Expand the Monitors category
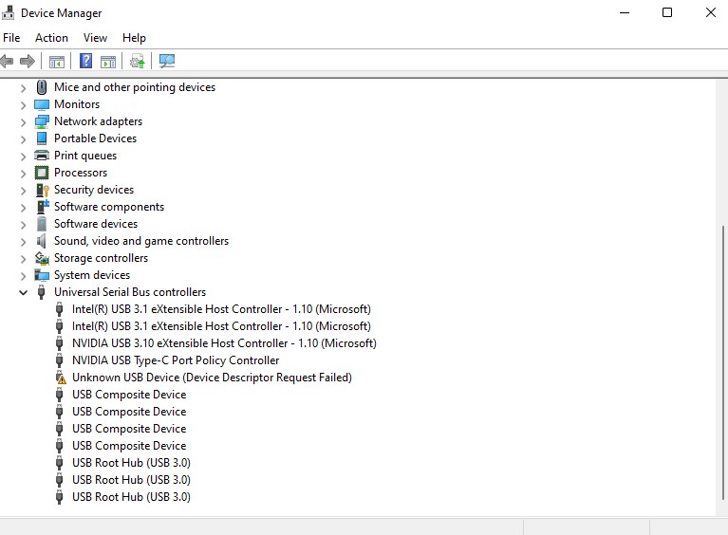 coord(23,105)
